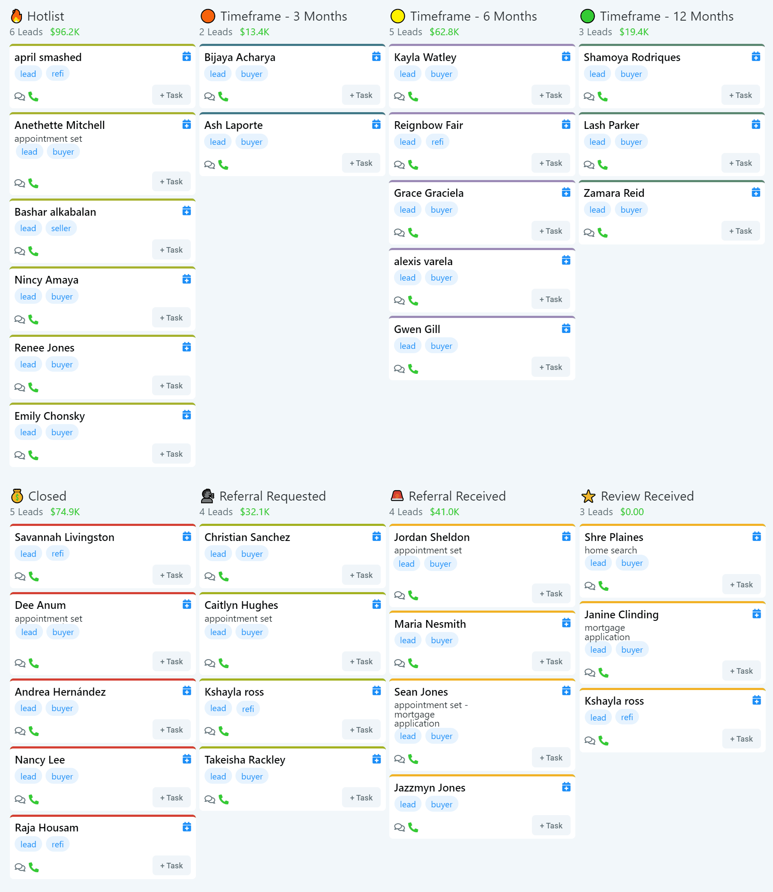Screen dimensions: 773x892
Task: Add a task to Anethette Mitchell
Action: [171, 182]
